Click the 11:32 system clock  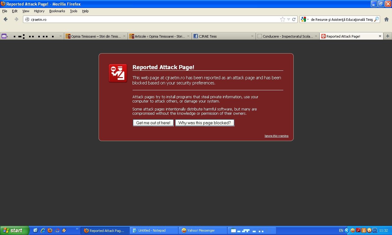coord(383,230)
